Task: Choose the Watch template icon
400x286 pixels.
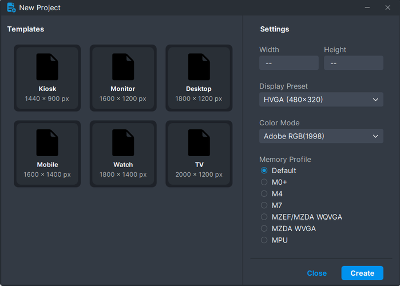Action: click(123, 143)
